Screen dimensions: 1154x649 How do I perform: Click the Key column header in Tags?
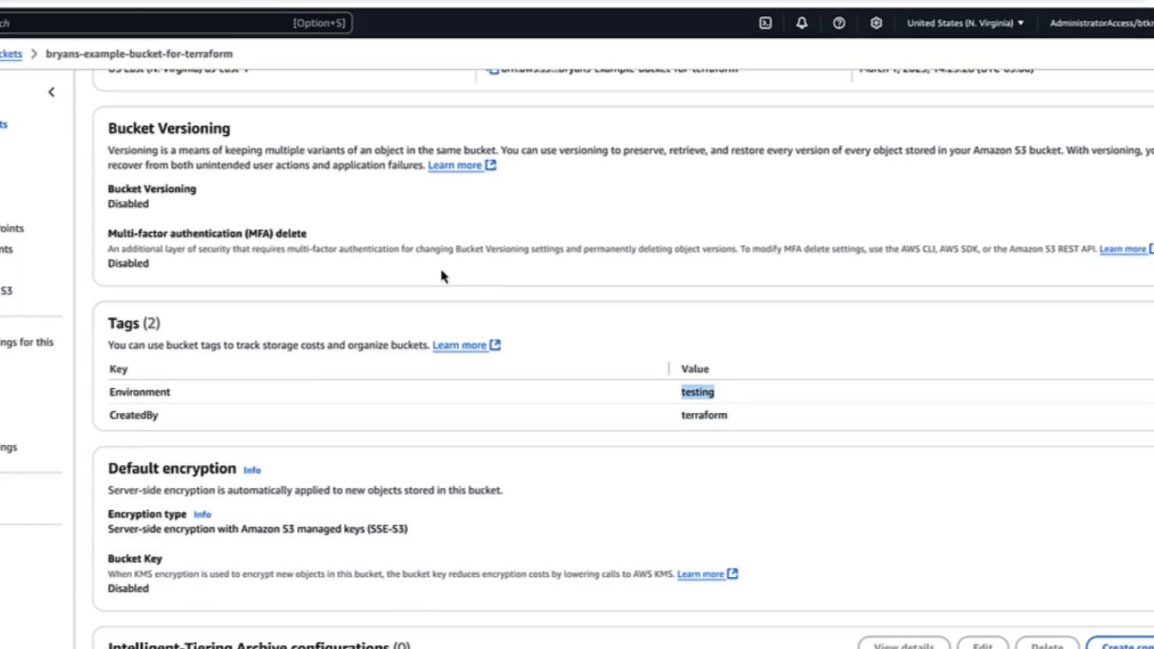click(x=118, y=369)
